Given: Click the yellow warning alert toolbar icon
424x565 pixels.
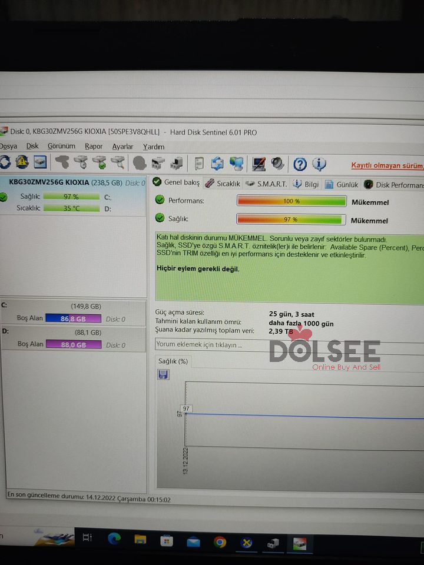Looking at the screenshot, I should pyautogui.click(x=22, y=162).
